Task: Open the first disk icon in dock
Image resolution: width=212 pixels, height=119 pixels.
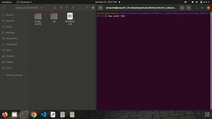Action: tap(63, 115)
